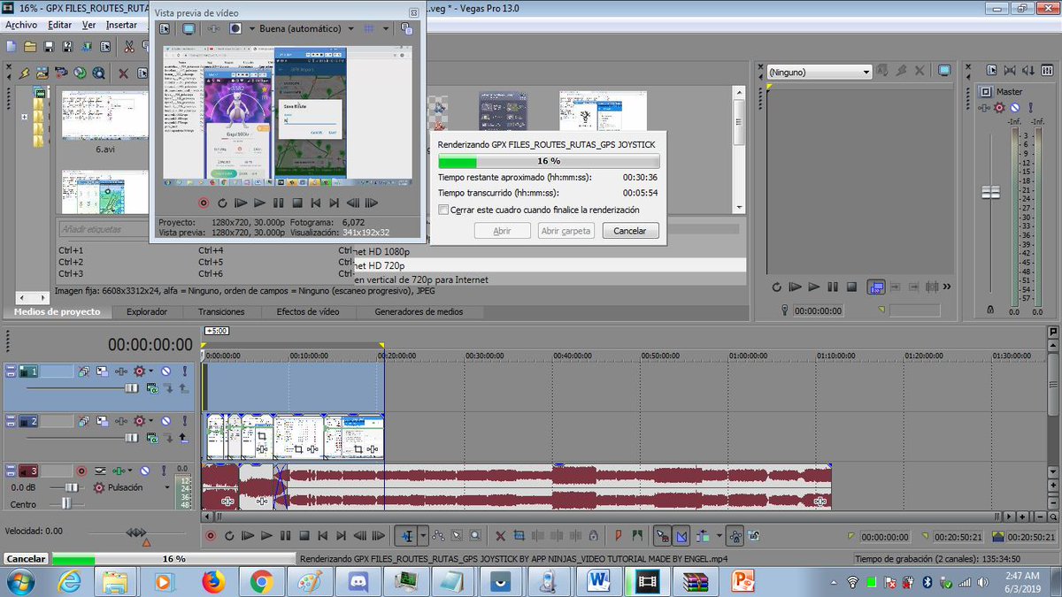
Task: Click the stop button in video preview transport
Action: [x=296, y=203]
